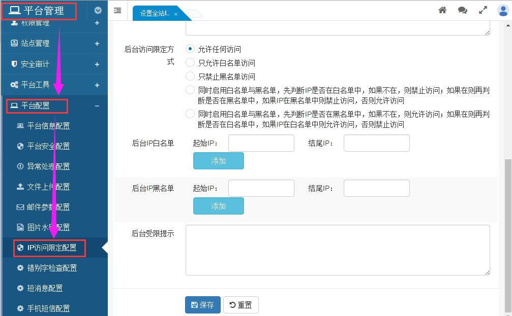Open 短消息配置 in the sidebar

click(45, 288)
